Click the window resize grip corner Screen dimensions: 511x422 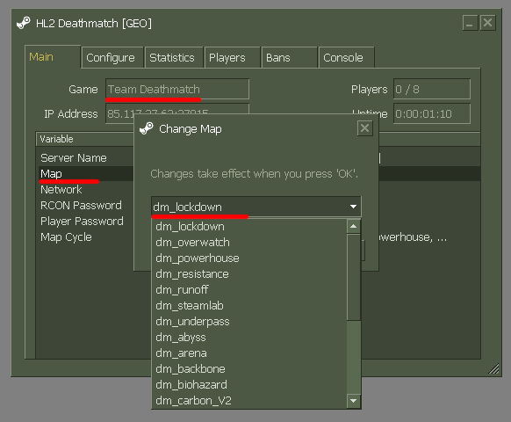pyautogui.click(x=493, y=368)
